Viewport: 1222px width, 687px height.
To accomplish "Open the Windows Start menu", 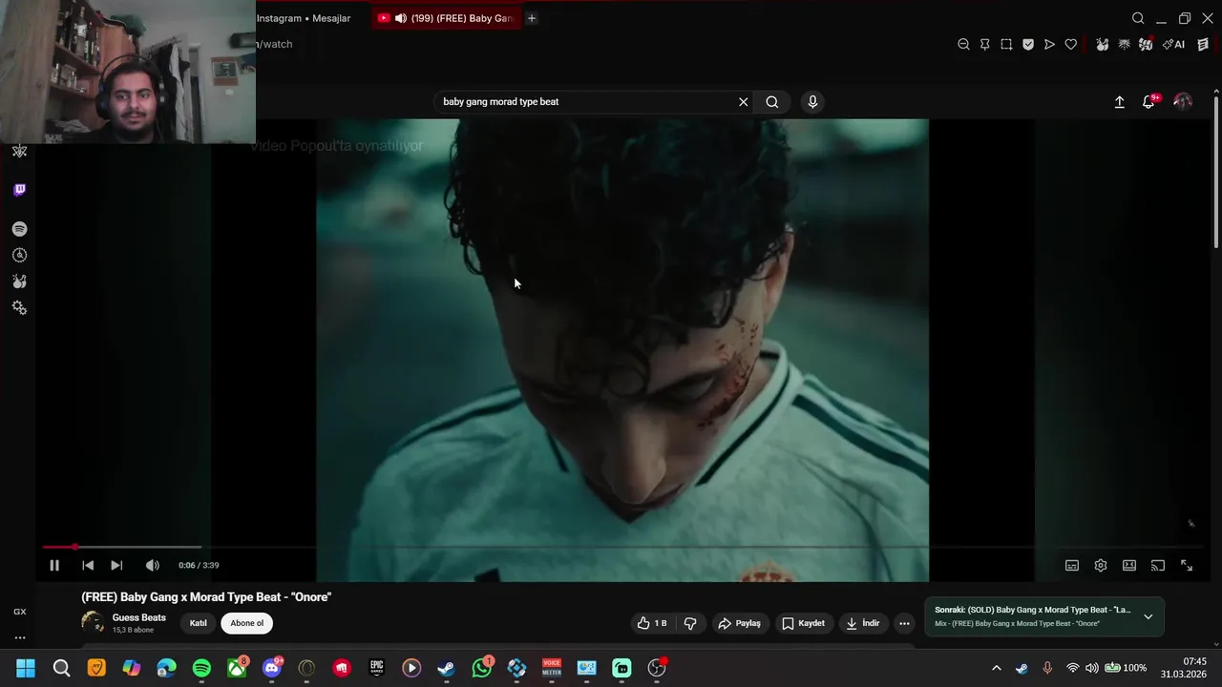I will point(26,668).
